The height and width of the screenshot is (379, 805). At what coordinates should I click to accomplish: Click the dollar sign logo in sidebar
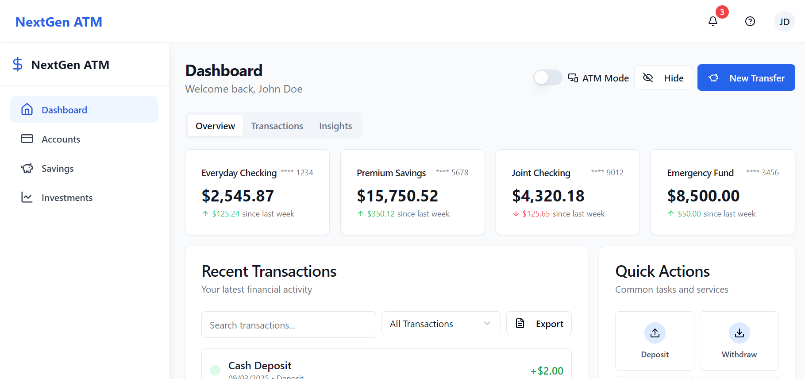(x=18, y=65)
